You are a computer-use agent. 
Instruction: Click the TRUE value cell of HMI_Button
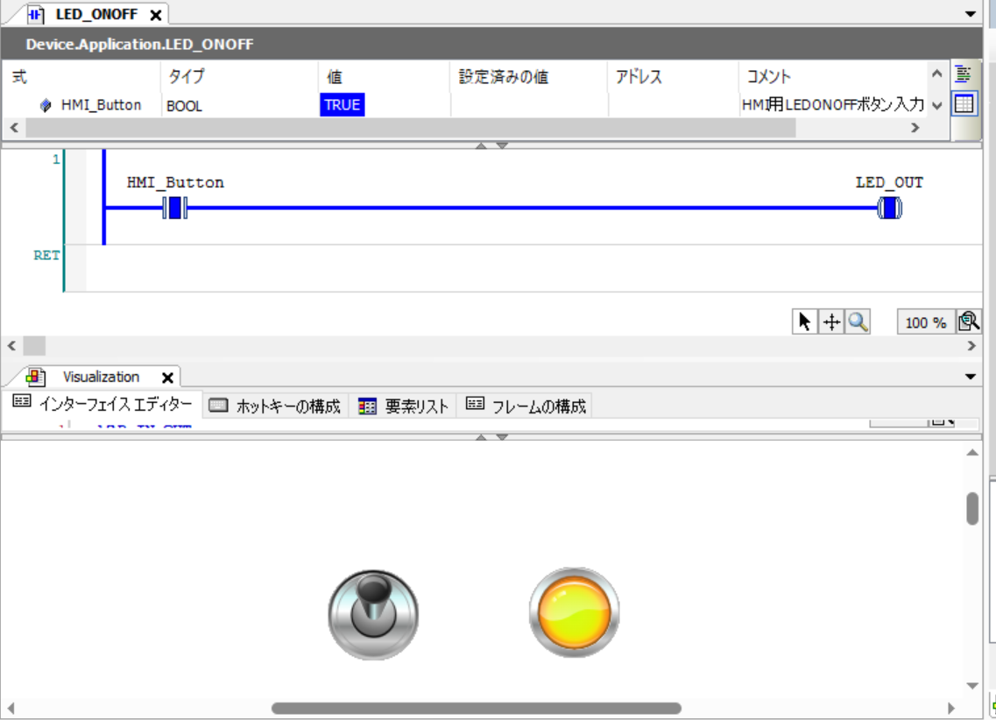342,105
